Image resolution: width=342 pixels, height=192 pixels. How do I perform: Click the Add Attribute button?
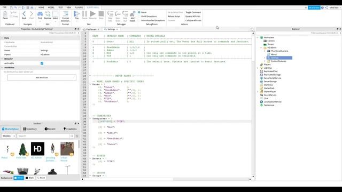click(42, 77)
